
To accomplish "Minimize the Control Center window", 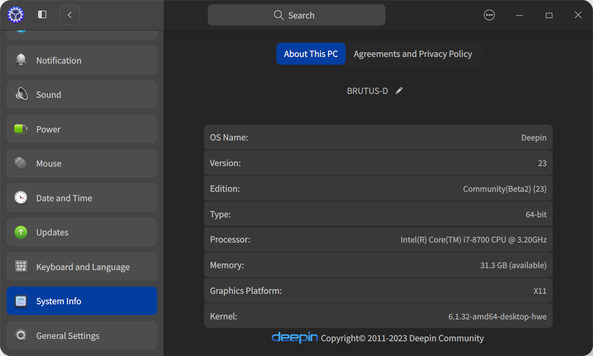I will (519, 15).
